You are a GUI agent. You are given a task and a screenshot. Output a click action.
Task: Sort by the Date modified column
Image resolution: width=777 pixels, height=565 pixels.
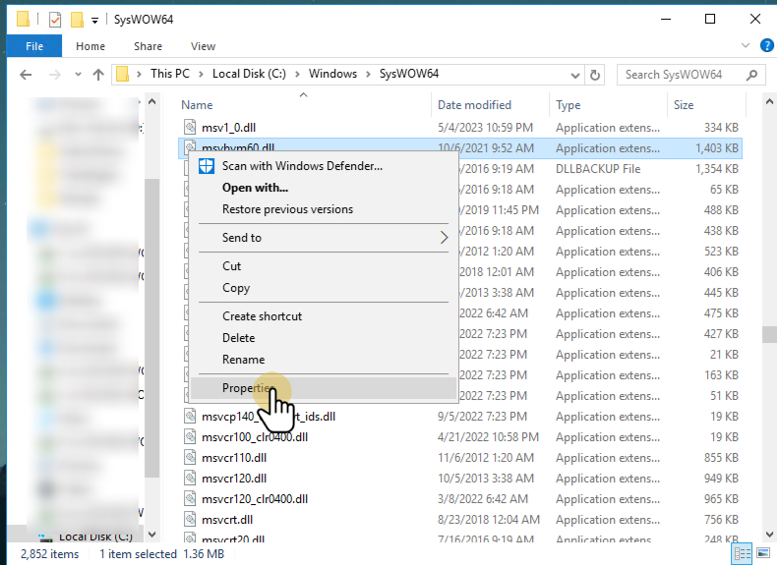coord(474,105)
